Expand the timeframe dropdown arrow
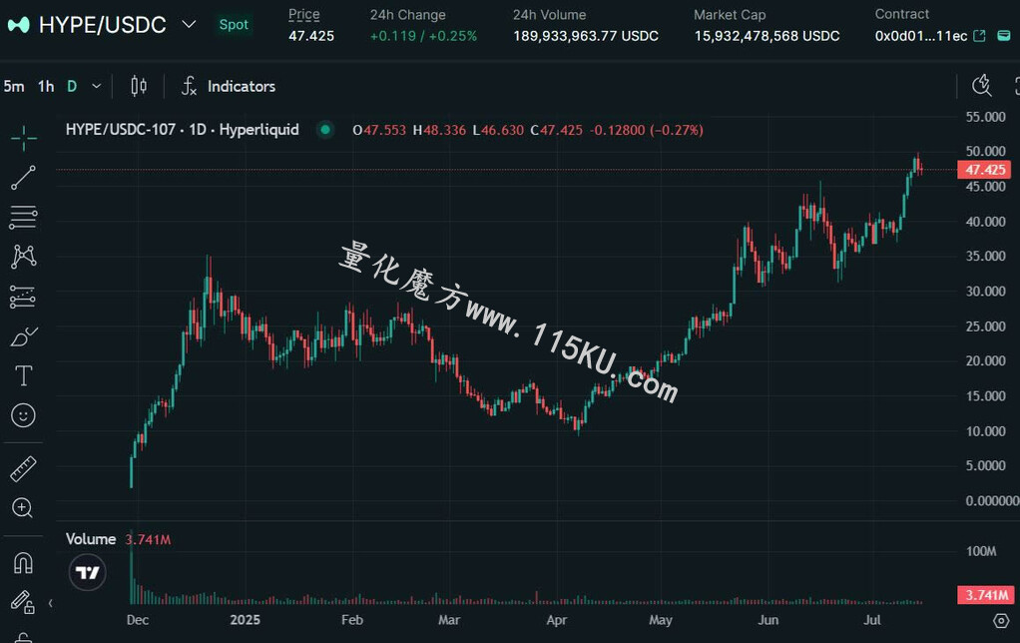The image size is (1020, 643). pyautogui.click(x=96, y=86)
